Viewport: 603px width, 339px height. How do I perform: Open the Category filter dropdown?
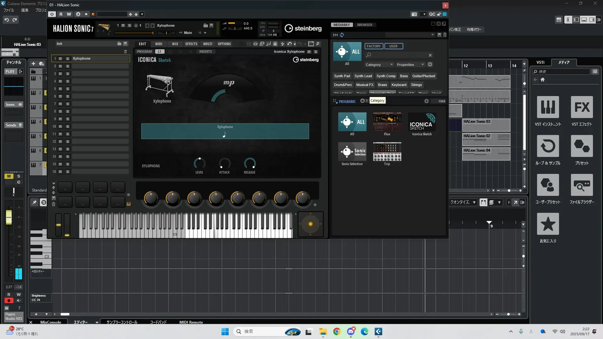[379, 65]
